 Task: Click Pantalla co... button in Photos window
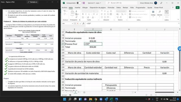pyautogui.click(x=33, y=2)
